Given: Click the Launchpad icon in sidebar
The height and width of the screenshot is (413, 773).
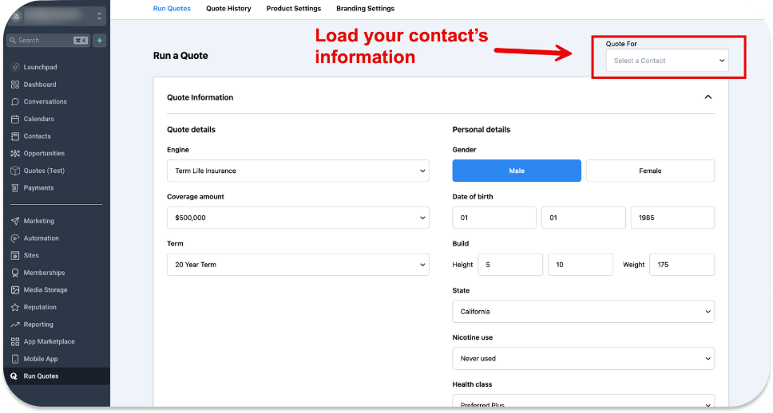Looking at the screenshot, I should tap(15, 67).
